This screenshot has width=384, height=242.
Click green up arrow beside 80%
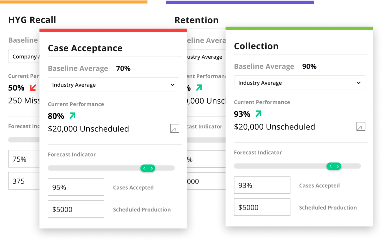[x=72, y=115]
